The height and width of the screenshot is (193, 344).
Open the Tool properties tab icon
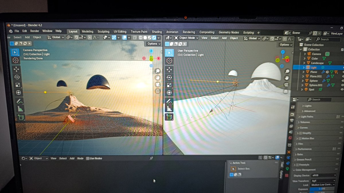click(x=293, y=107)
